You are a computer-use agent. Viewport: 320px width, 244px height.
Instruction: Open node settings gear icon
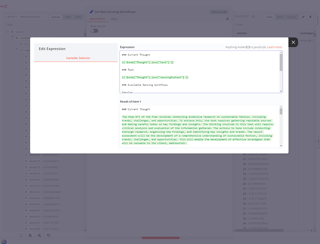[227, 19]
